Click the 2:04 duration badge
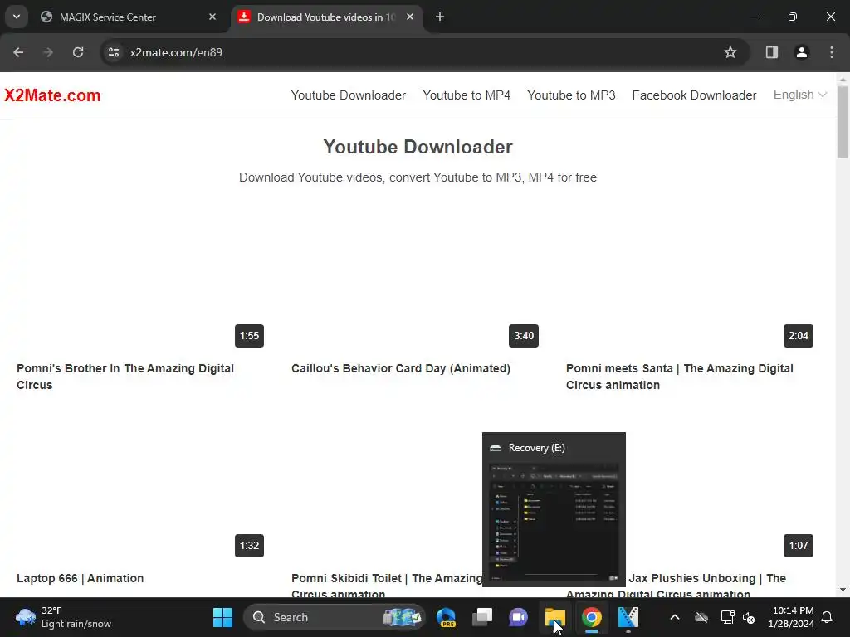This screenshot has width=850, height=637. click(799, 336)
